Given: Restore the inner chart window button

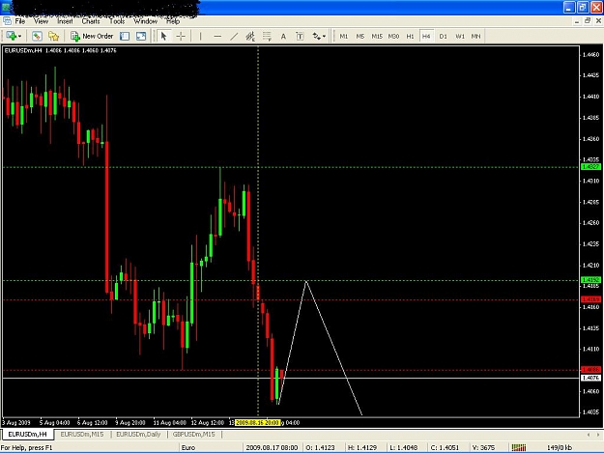Looking at the screenshot, I should (588, 21).
